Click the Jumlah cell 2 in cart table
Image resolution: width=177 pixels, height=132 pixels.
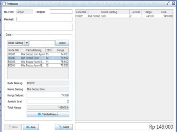(136, 16)
